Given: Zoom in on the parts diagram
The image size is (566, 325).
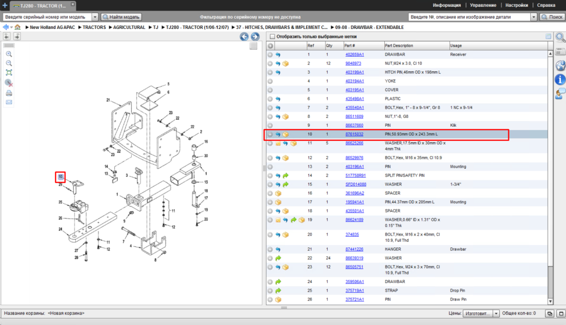Looking at the screenshot, I should (x=9, y=54).
